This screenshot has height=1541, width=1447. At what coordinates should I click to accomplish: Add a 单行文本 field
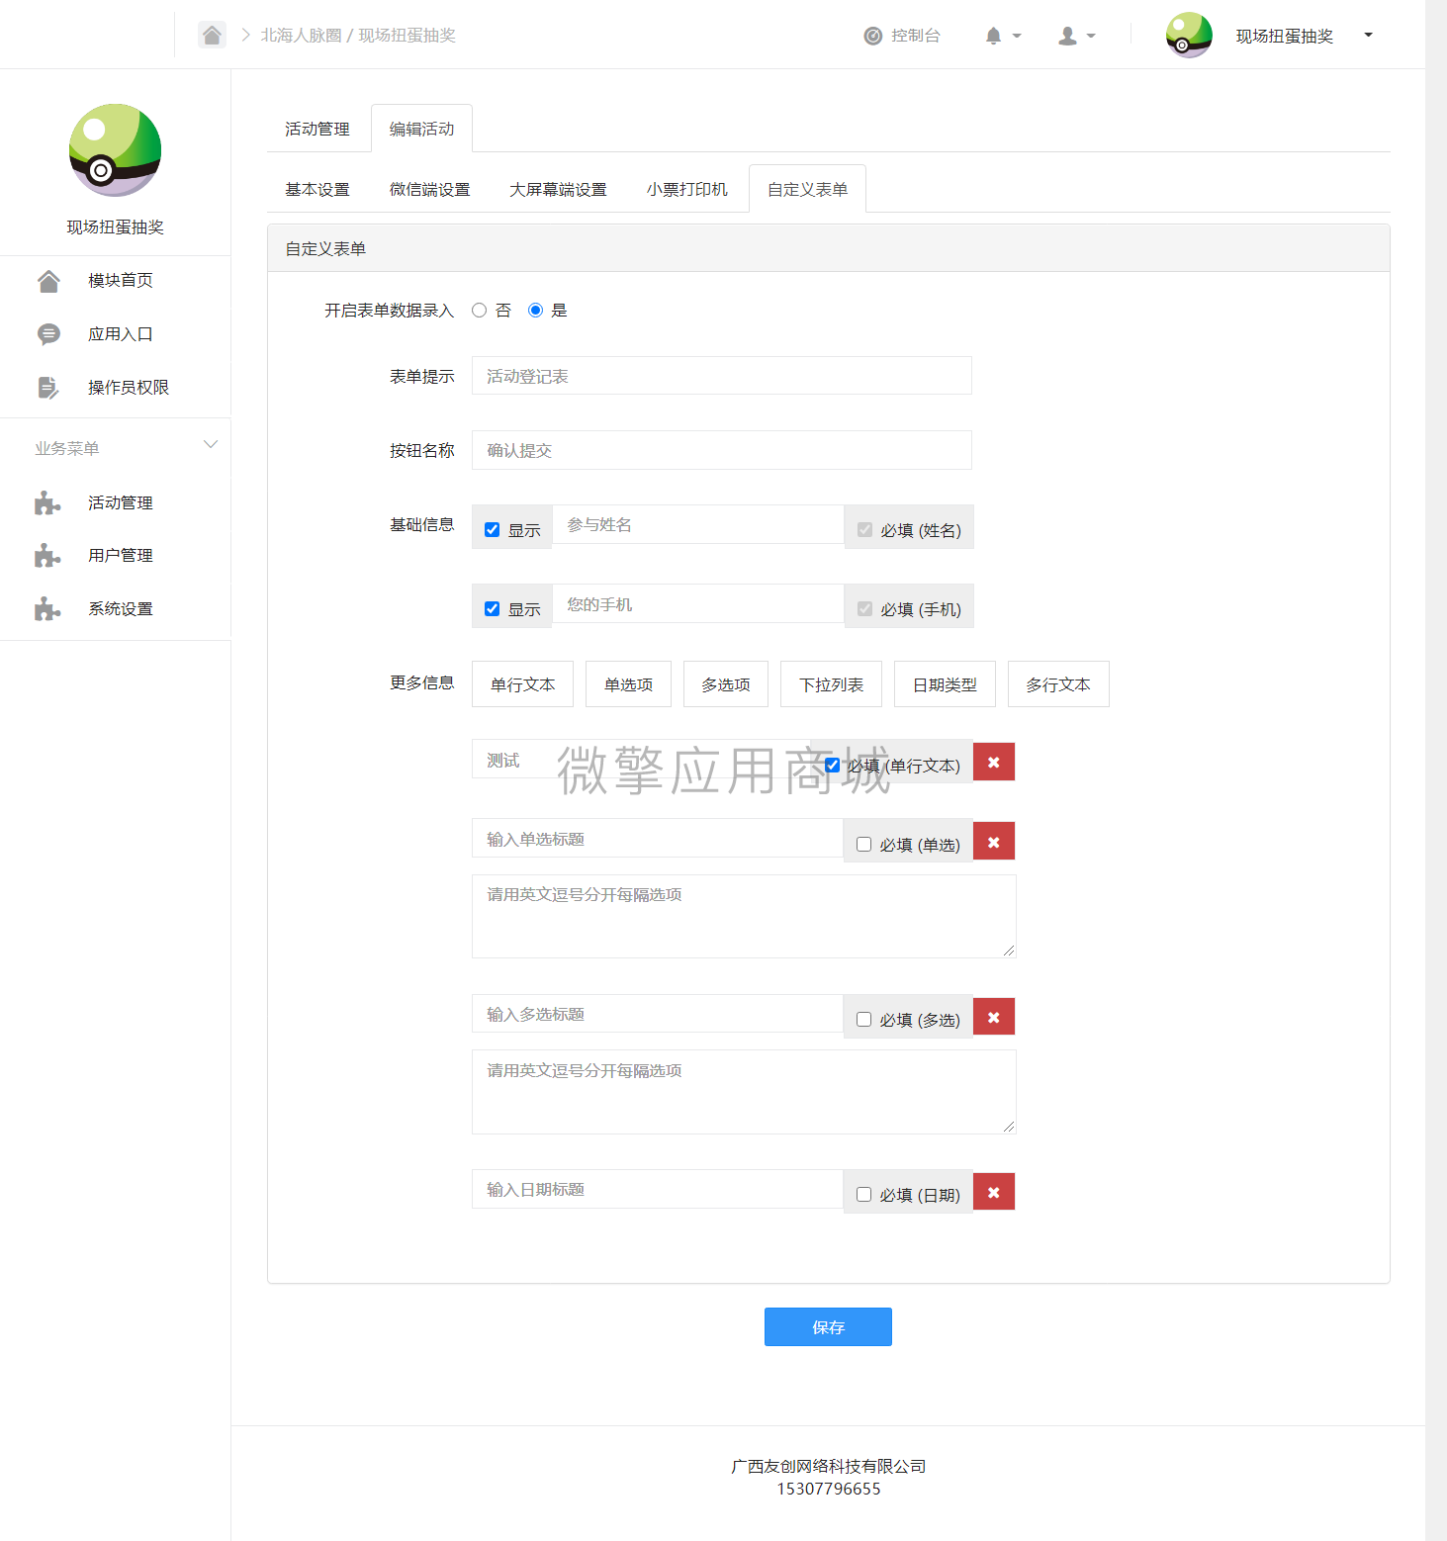523,684
